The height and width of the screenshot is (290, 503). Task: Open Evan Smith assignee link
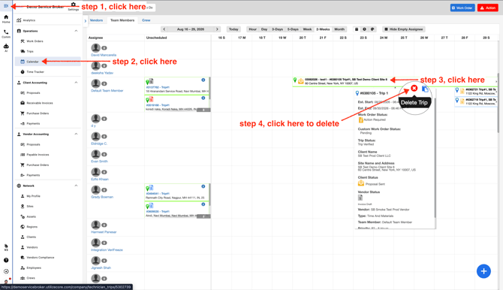pyautogui.click(x=99, y=162)
